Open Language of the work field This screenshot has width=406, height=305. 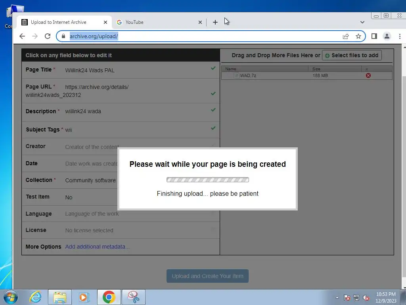(x=92, y=214)
